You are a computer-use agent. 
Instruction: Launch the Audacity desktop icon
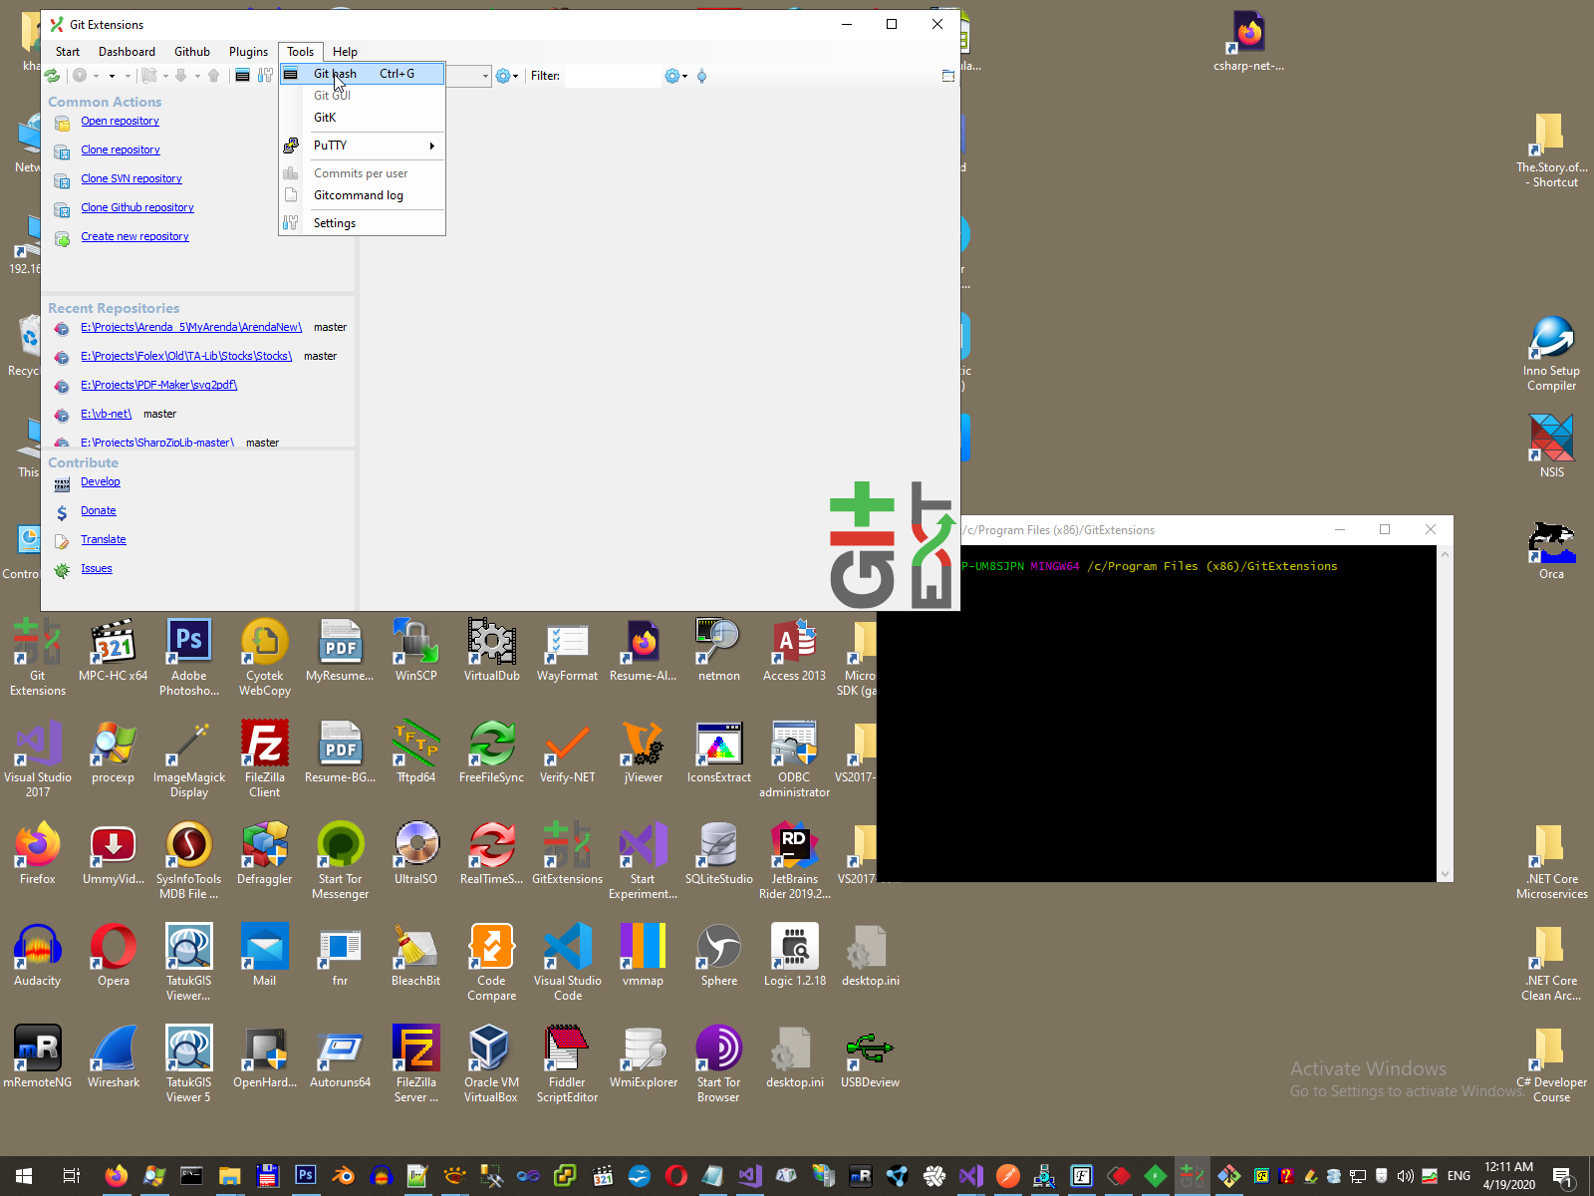(x=38, y=954)
